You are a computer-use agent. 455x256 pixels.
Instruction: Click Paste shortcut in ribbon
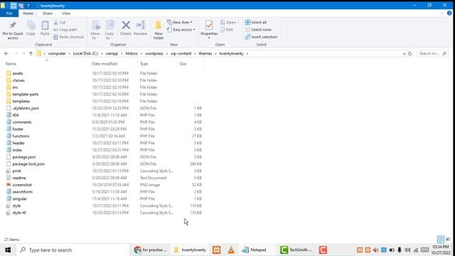click(x=68, y=37)
